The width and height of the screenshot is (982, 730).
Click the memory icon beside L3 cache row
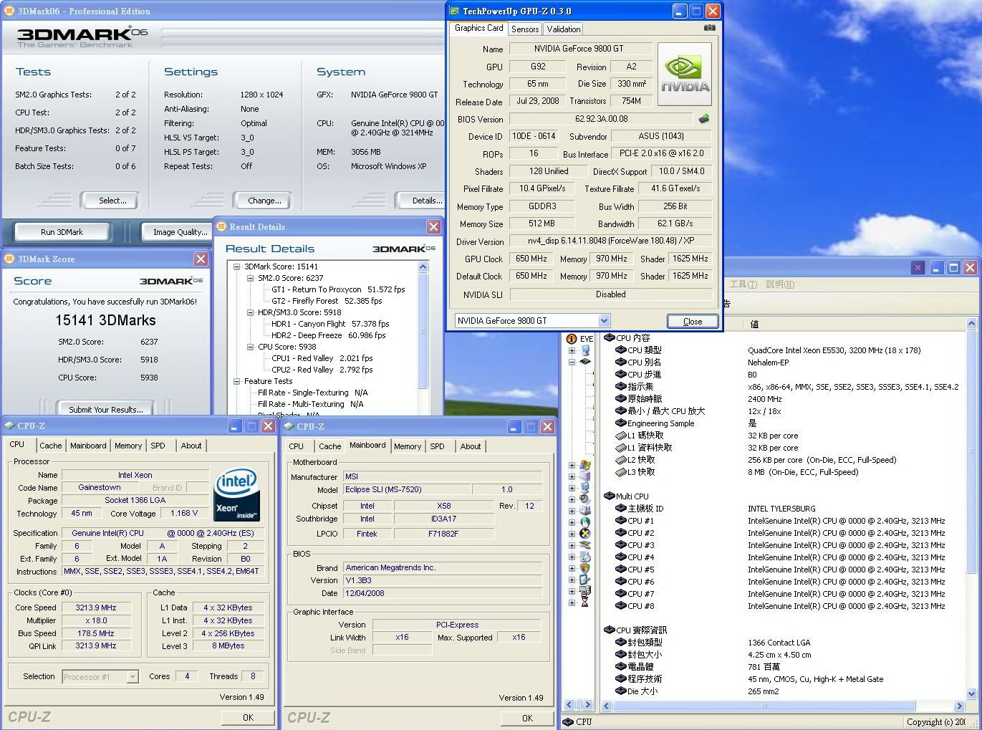tap(621, 472)
